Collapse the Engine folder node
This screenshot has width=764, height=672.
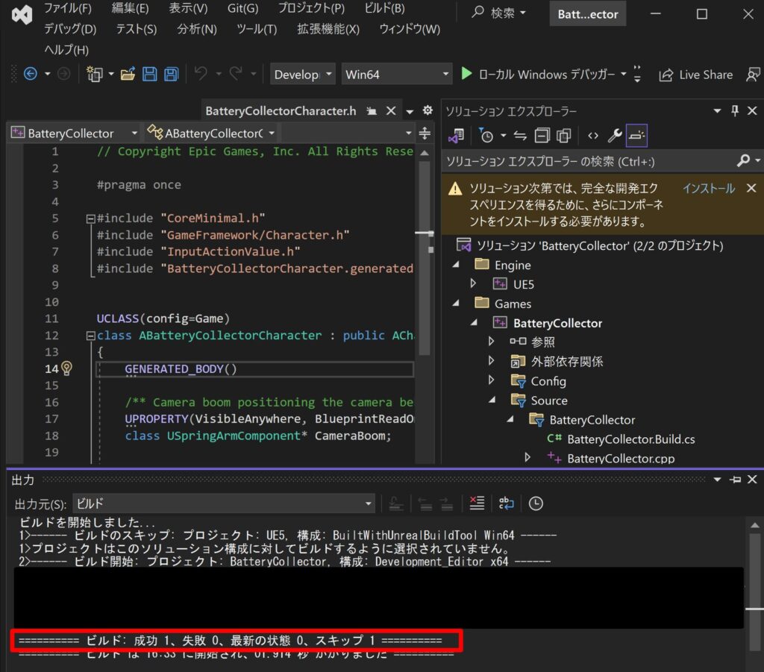click(x=456, y=265)
